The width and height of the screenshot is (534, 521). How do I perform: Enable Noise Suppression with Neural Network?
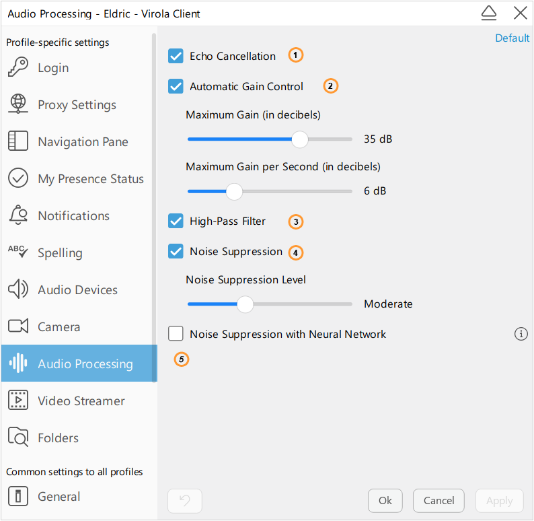(176, 334)
